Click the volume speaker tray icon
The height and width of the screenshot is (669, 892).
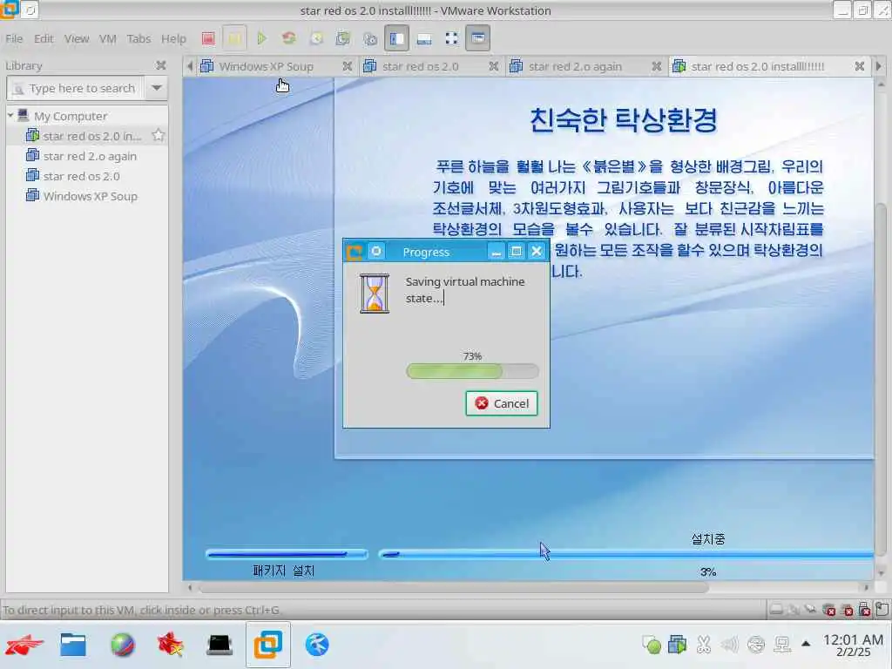tap(729, 645)
